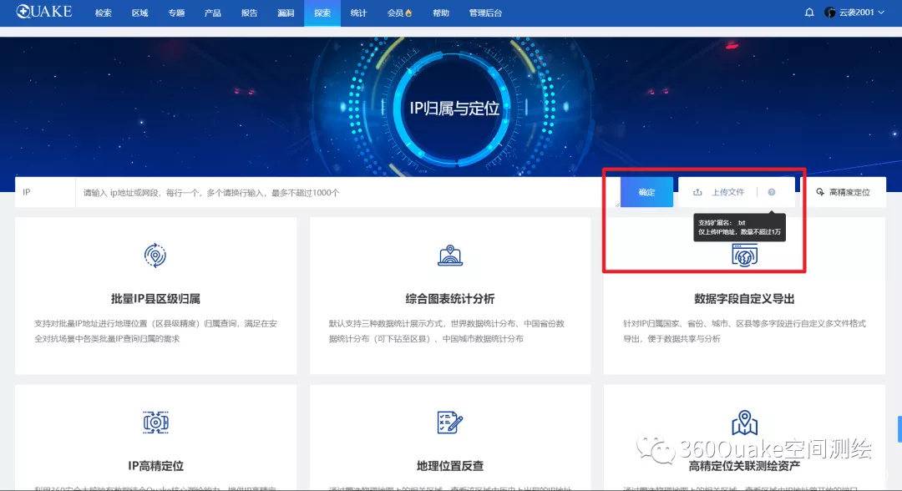
Task: Open the 帮助 help menu
Action: click(441, 13)
